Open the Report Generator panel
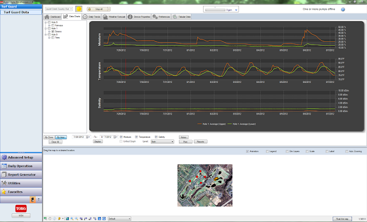Image resolution: width=367 pixels, height=222 pixels. tap(21, 175)
